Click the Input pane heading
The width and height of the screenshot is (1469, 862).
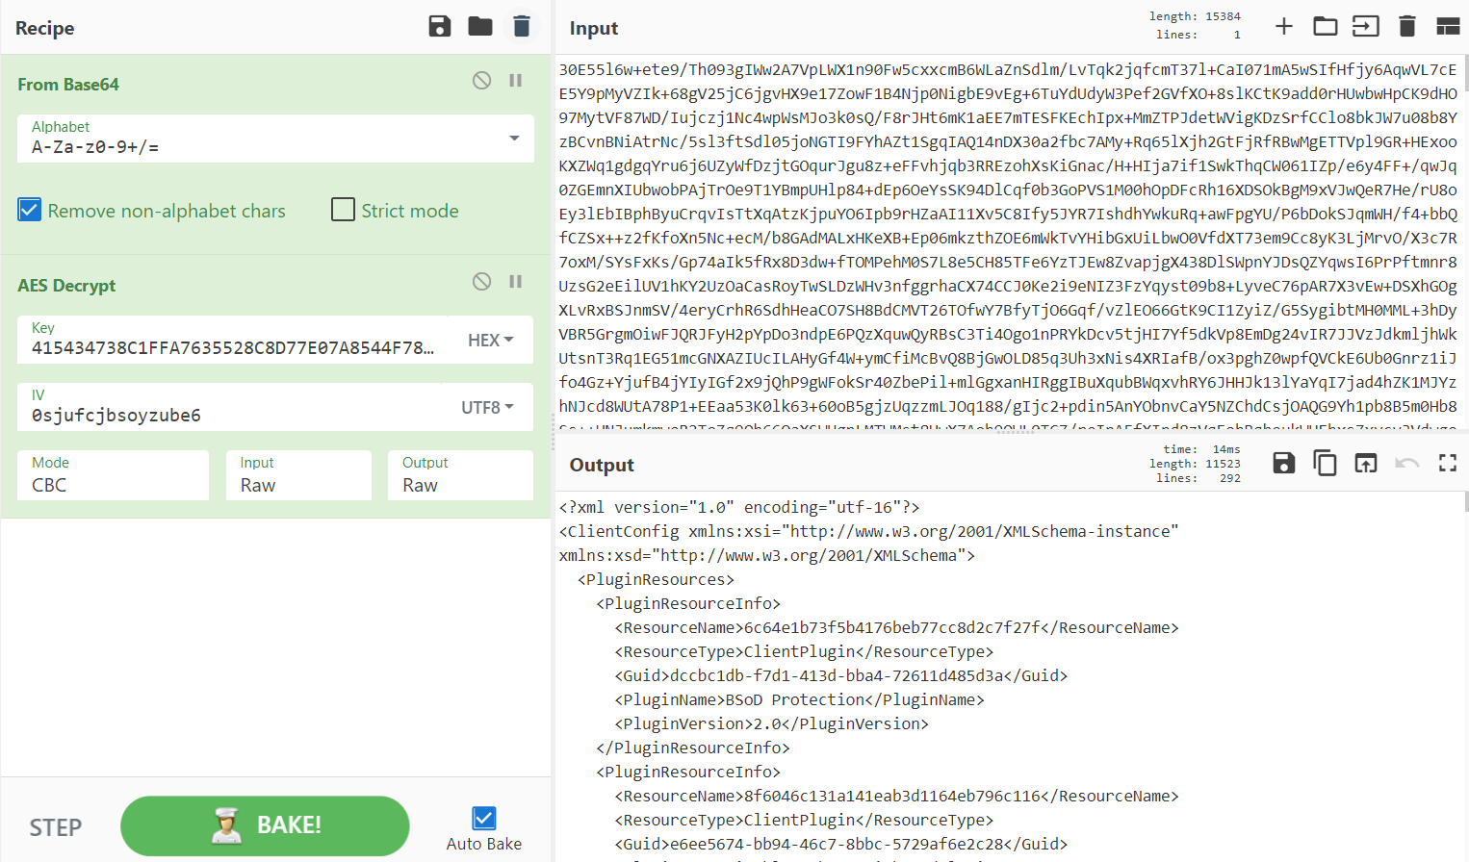(594, 28)
